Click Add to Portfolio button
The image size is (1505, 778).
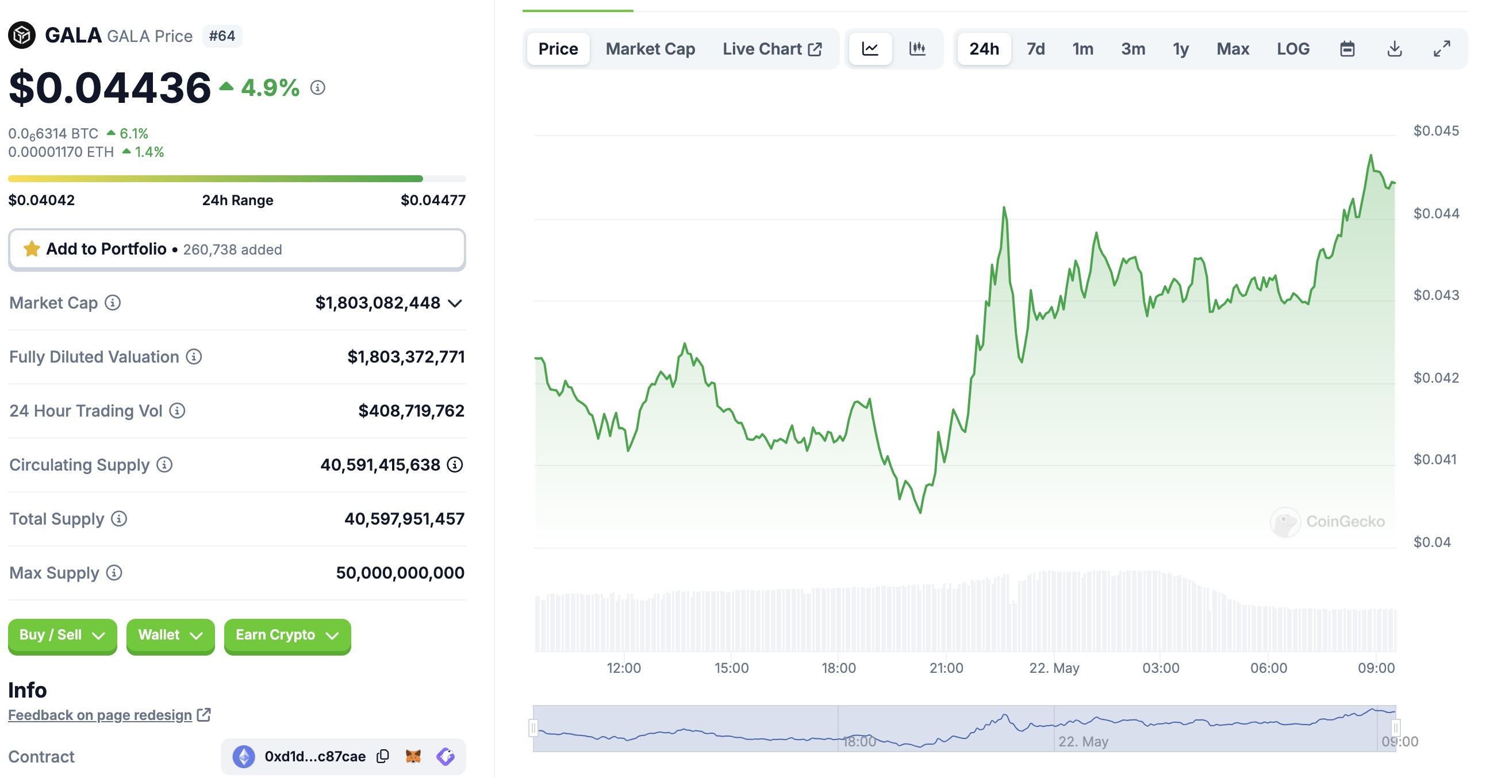[237, 249]
